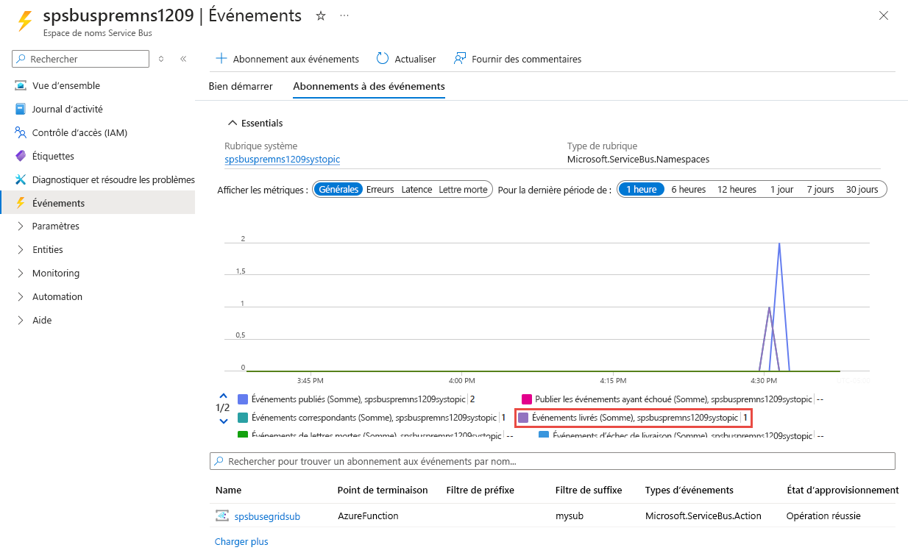This screenshot has height=553, width=908.
Task: Expand the Paramètres menu group
Action: coord(20,226)
